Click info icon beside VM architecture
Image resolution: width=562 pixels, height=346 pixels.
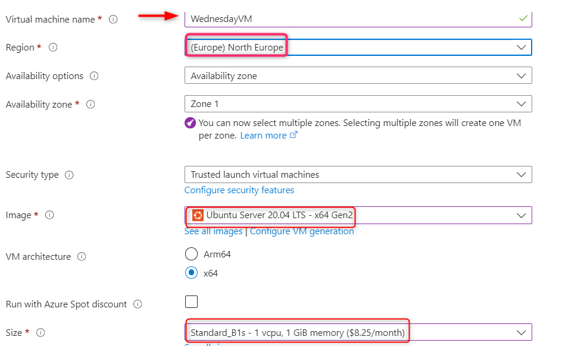pos(82,257)
